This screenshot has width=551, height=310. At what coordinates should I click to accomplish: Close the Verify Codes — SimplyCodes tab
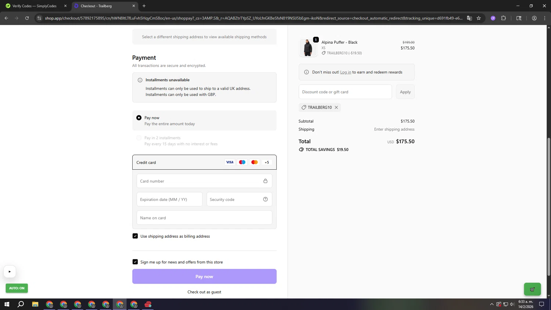pos(65,6)
